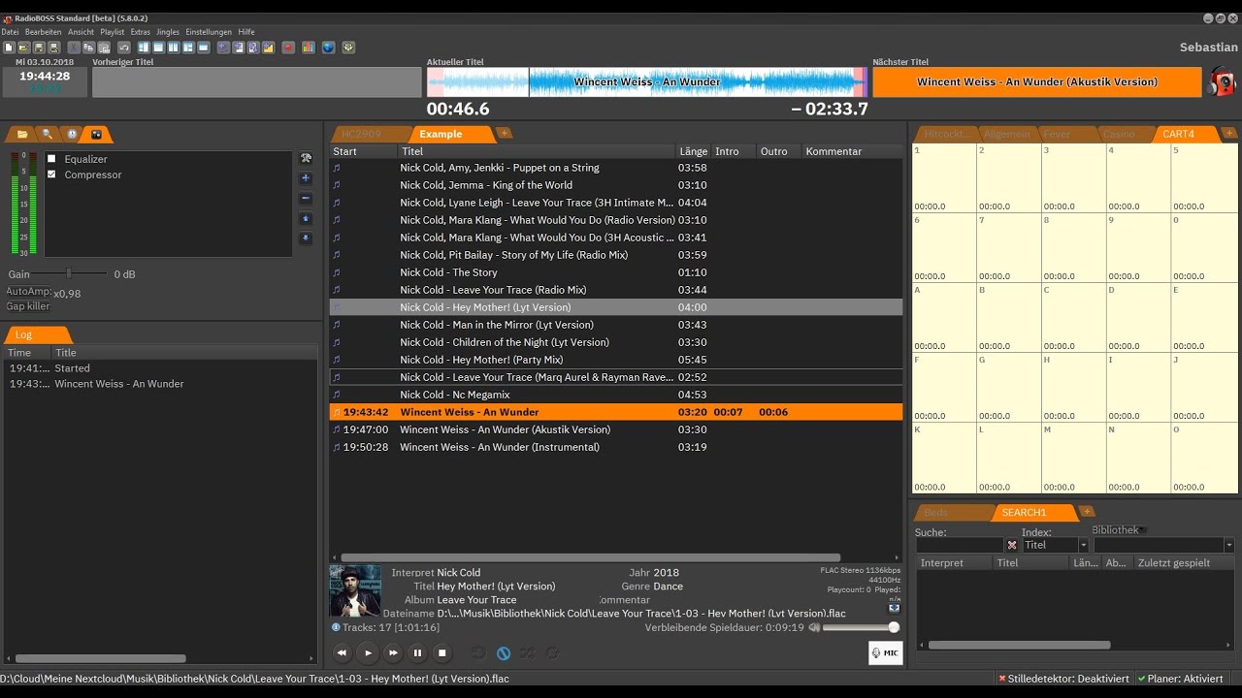The height and width of the screenshot is (698, 1242).
Task: Toggle the Compressor checkbox
Action: (x=51, y=174)
